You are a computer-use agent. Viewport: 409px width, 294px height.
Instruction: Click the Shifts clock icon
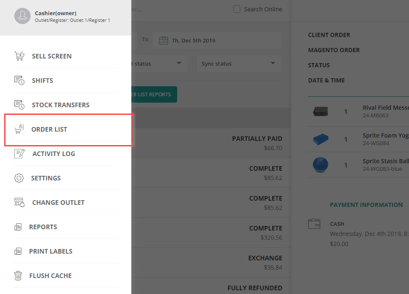tap(19, 80)
